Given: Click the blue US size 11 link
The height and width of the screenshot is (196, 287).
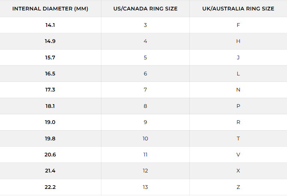Looking at the screenshot, I should pos(145,155).
